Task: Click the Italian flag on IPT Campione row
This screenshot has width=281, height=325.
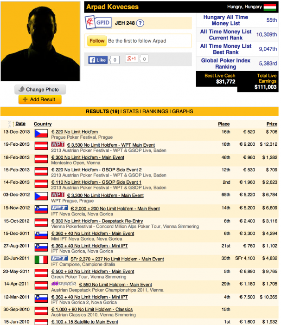Action: [41, 260]
